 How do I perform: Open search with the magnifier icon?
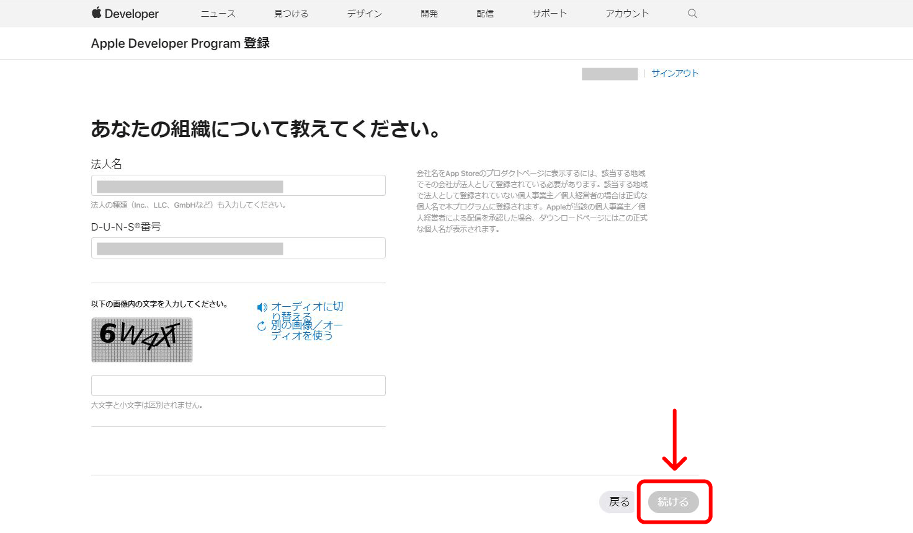692,14
